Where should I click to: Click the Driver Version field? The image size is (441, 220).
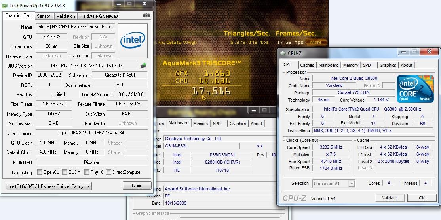(92, 133)
